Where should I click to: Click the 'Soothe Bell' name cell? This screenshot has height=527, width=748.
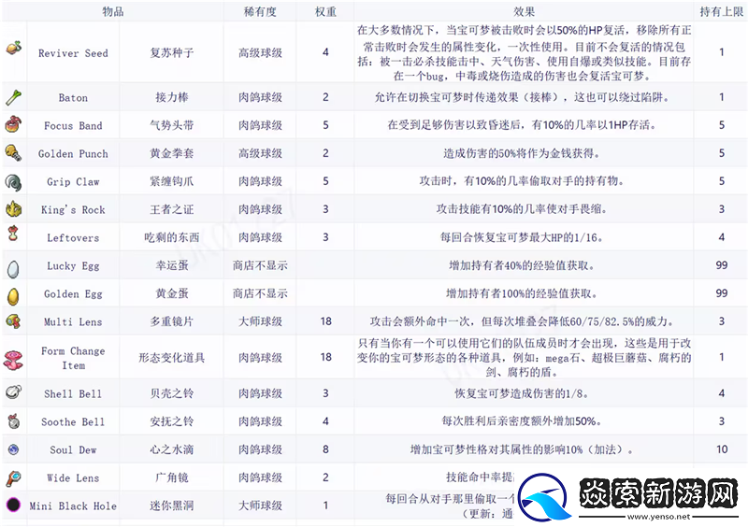73,421
